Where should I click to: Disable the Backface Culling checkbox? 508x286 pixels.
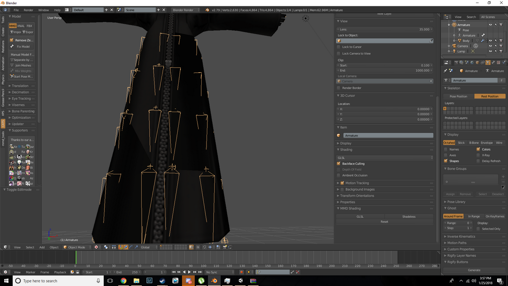pyautogui.click(x=338, y=163)
